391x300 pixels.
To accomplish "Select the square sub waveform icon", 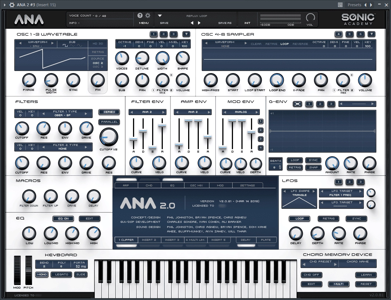I will pyautogui.click(x=65, y=46).
